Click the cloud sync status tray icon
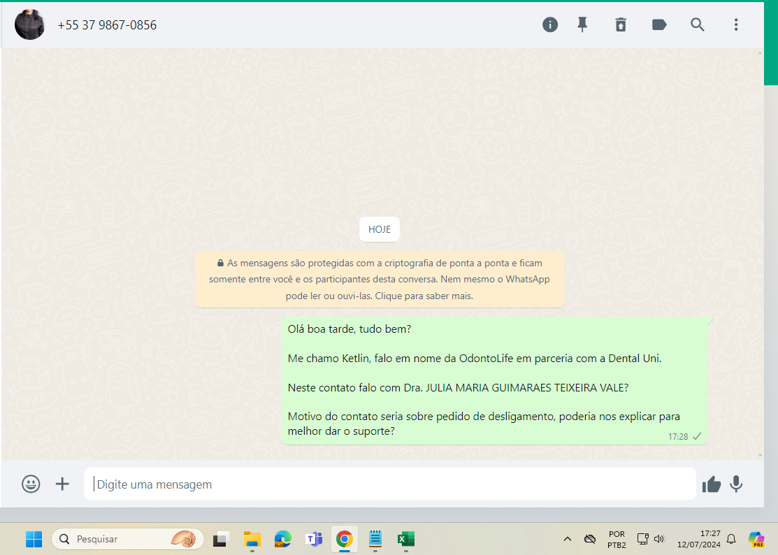 point(590,539)
